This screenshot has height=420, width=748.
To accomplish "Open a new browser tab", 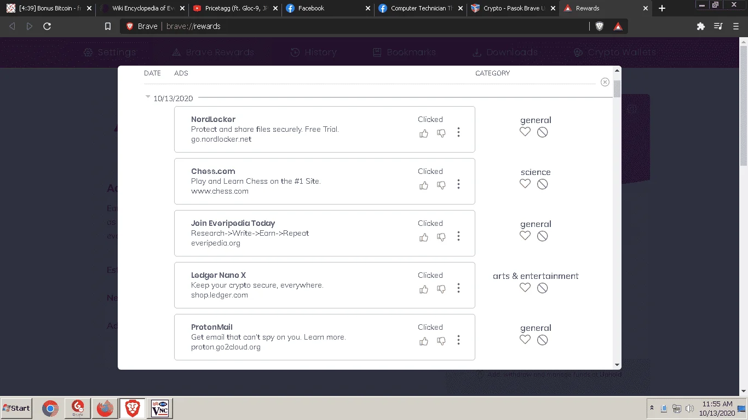I will click(662, 8).
